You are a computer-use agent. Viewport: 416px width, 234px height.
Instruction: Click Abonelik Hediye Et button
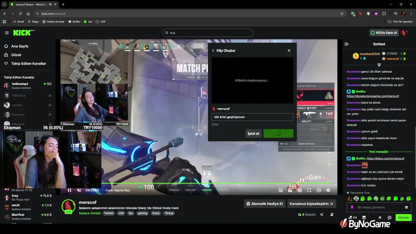tap(265, 204)
